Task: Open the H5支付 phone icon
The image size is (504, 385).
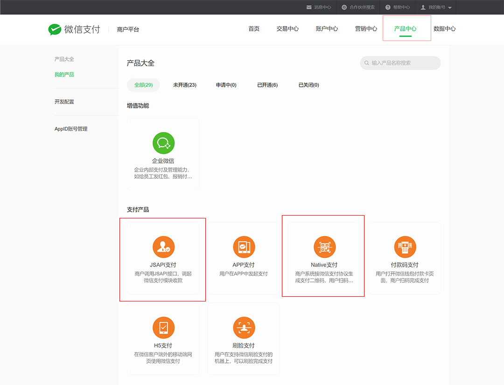Action: (164, 328)
